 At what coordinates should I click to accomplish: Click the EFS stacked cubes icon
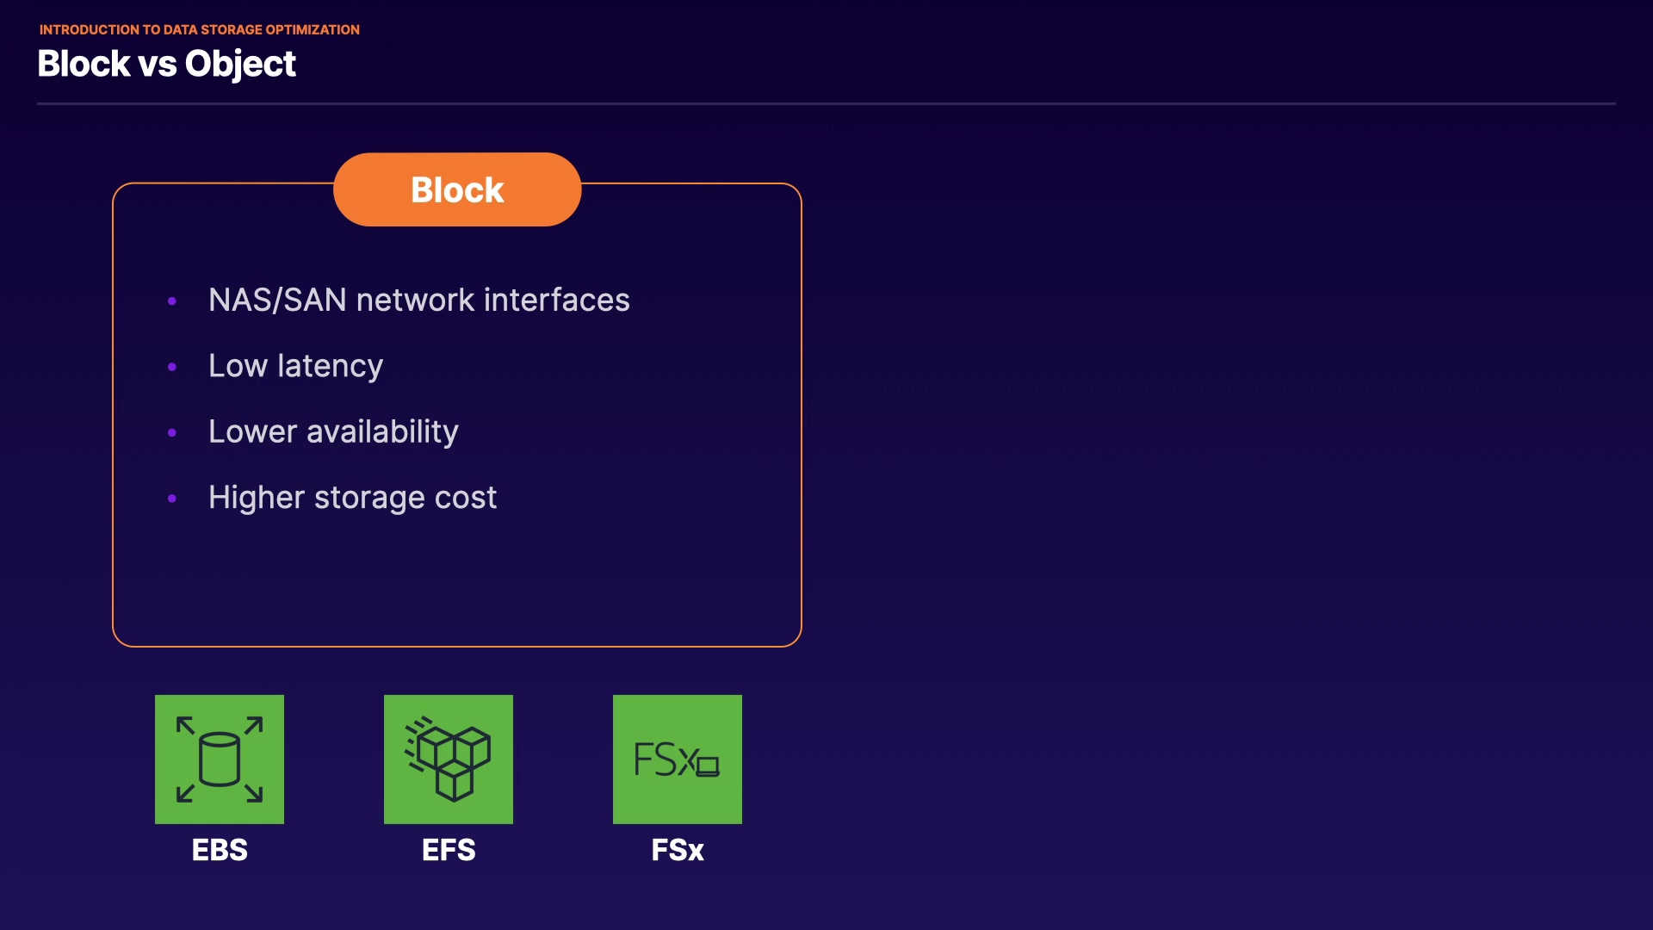(449, 759)
